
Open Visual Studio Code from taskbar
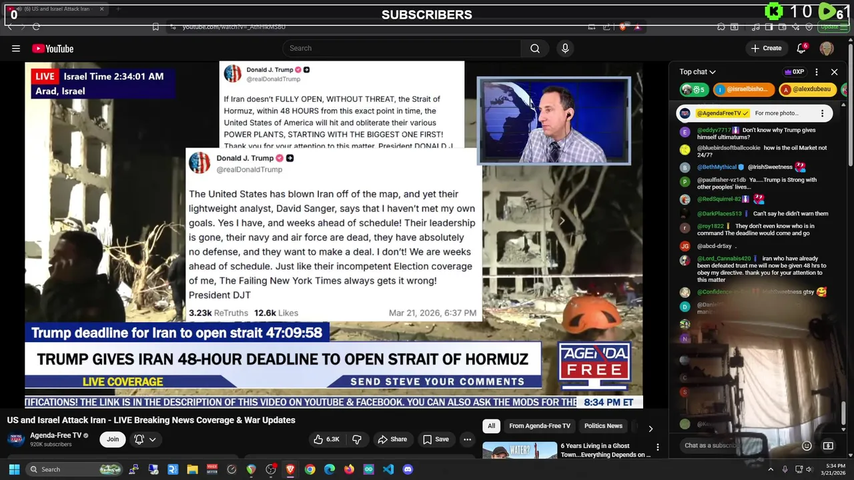[388, 469]
